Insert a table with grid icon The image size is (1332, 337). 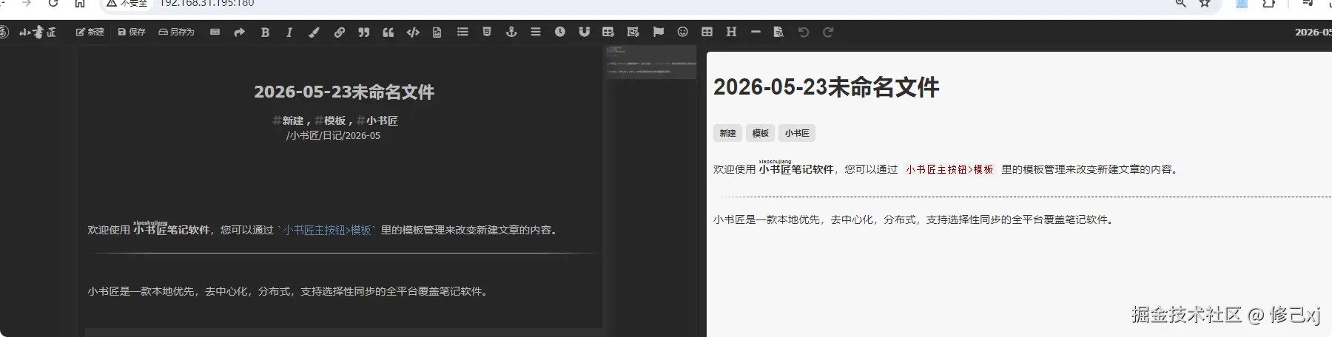[707, 32]
